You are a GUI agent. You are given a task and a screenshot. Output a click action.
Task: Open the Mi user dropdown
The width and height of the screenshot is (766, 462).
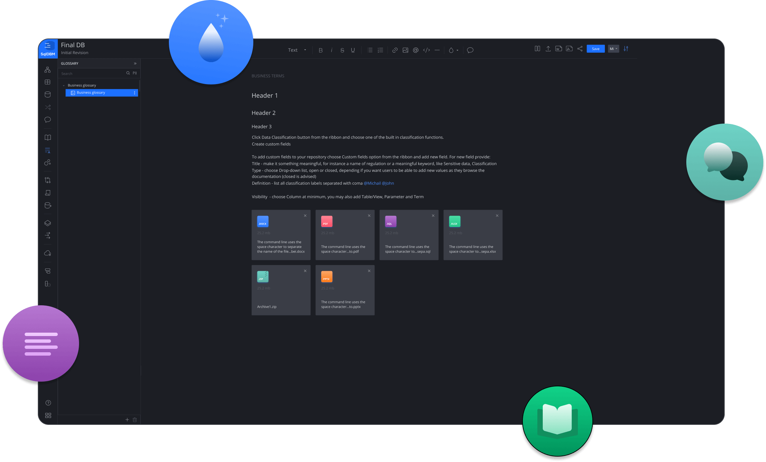point(613,49)
